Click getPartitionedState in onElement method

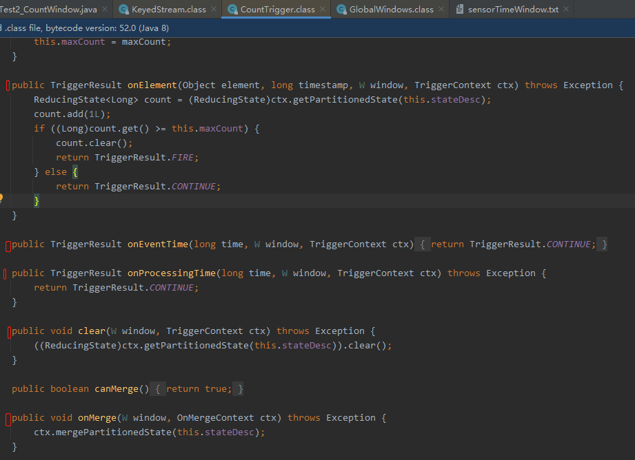click(x=345, y=100)
